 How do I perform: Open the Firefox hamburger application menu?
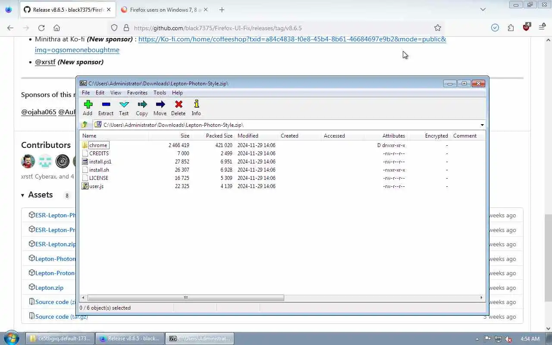coord(542,28)
